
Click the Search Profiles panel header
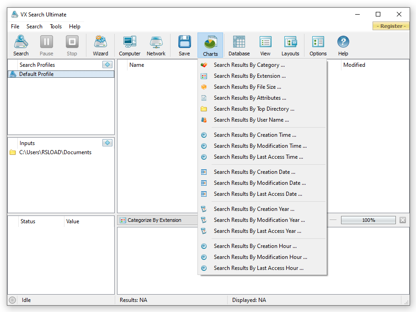click(37, 65)
